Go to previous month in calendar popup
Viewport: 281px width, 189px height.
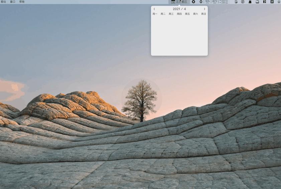pyautogui.click(x=154, y=9)
